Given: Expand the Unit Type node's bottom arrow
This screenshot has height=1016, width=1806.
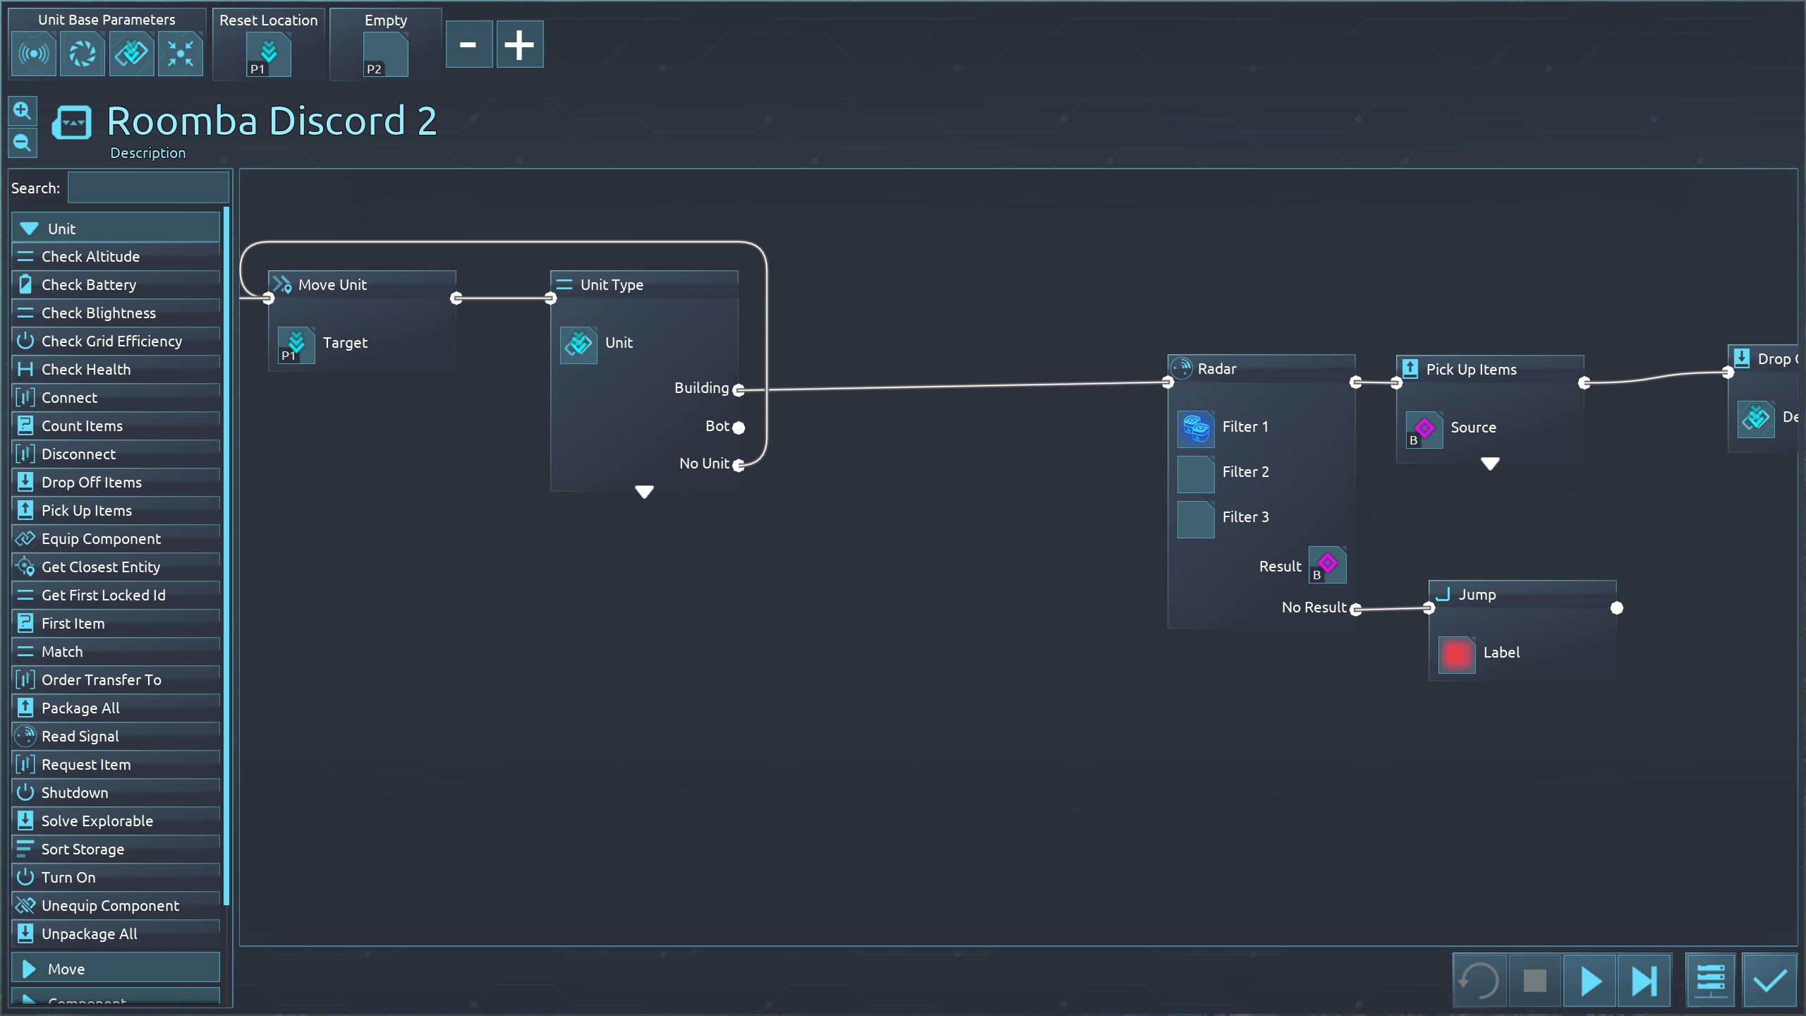Looking at the screenshot, I should pyautogui.click(x=643, y=492).
